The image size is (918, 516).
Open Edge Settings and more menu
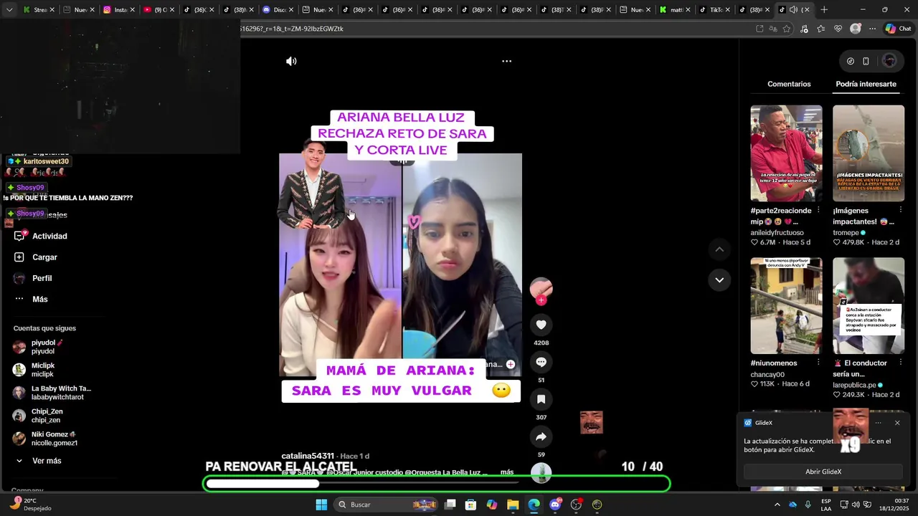872,29
